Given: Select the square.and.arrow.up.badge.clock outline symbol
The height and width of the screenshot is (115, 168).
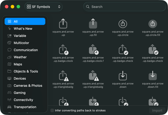Looking at the screenshot, I should tap(64, 50).
